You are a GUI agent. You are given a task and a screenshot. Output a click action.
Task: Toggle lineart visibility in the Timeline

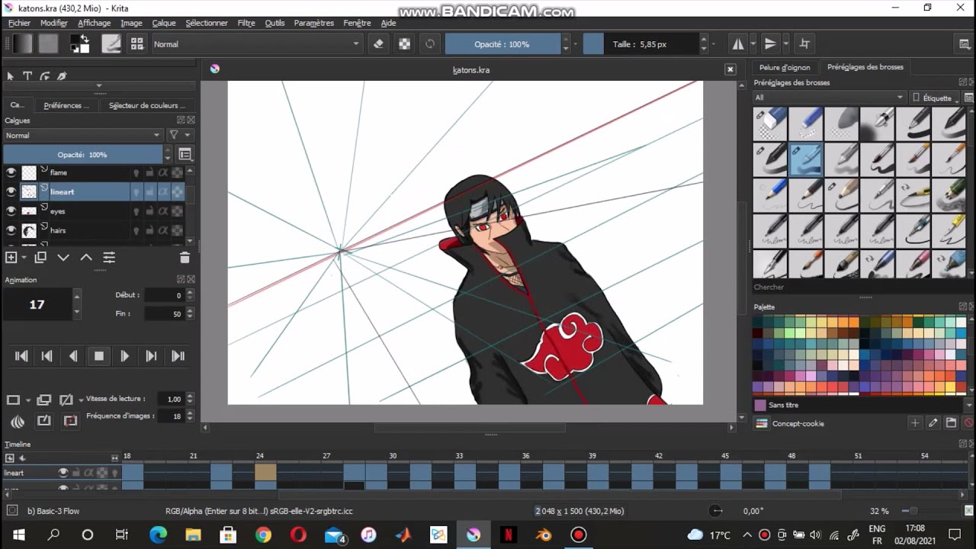64,473
